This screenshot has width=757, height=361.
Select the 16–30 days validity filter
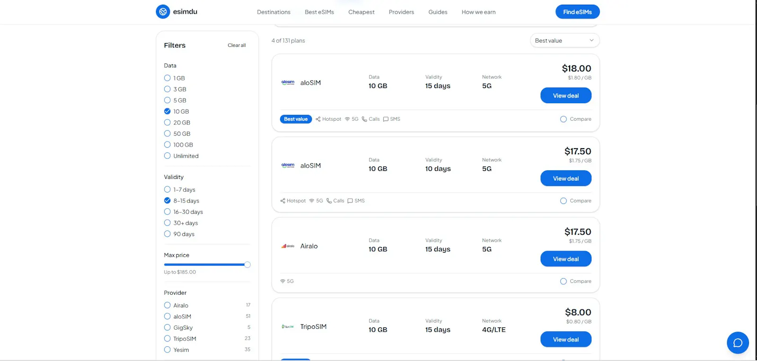coord(167,211)
